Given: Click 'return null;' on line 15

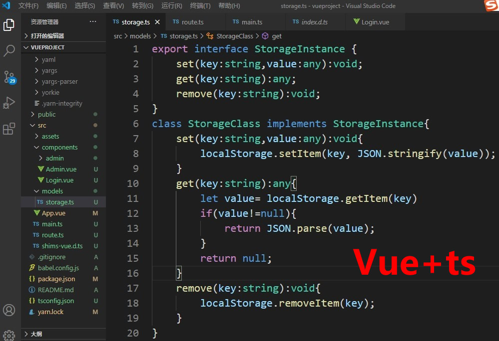Looking at the screenshot, I should [236, 258].
